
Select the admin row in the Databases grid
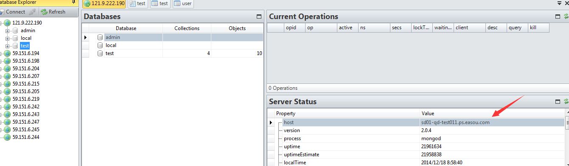point(173,37)
